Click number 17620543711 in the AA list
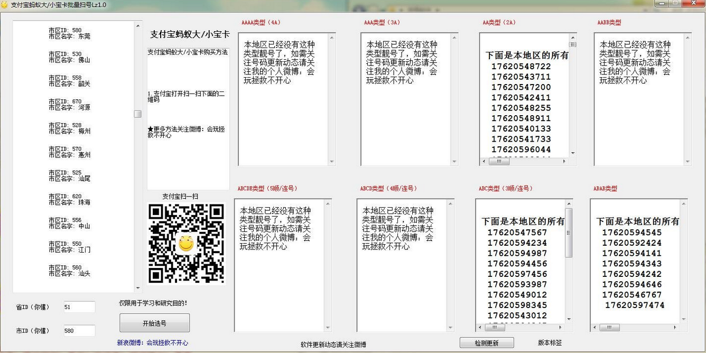Screen dimensions: 706x353 click(x=521, y=77)
